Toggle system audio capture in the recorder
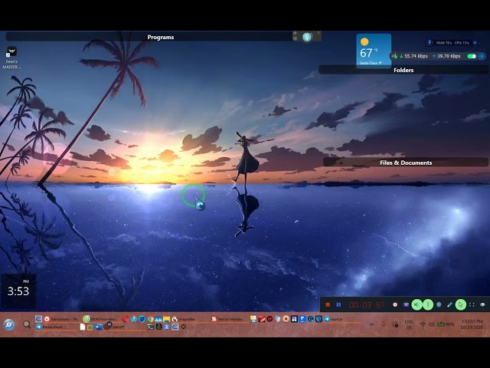Screen dimensions: 490x368 click(x=416, y=304)
